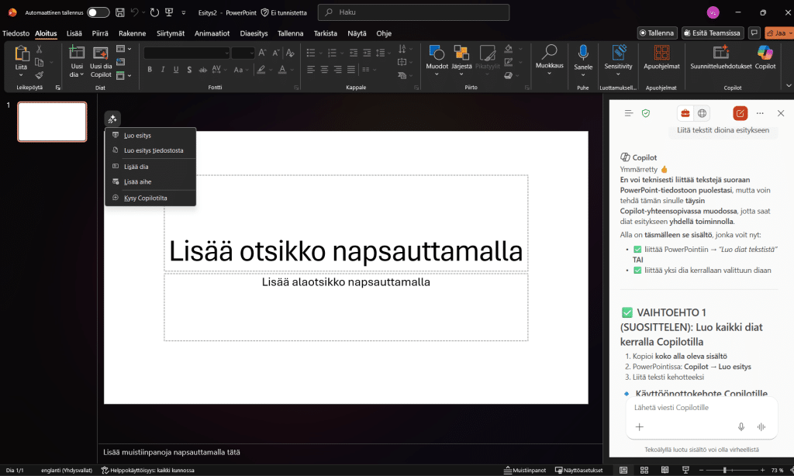Image resolution: width=794 pixels, height=476 pixels.
Task: Toggle bold formatting
Action: tap(150, 70)
